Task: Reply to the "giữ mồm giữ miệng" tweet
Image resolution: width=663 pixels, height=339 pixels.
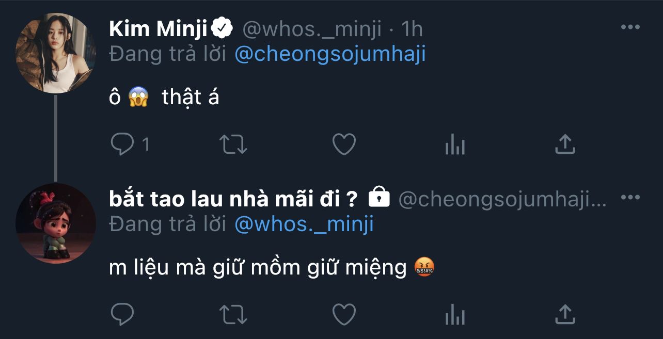Action: 123,314
